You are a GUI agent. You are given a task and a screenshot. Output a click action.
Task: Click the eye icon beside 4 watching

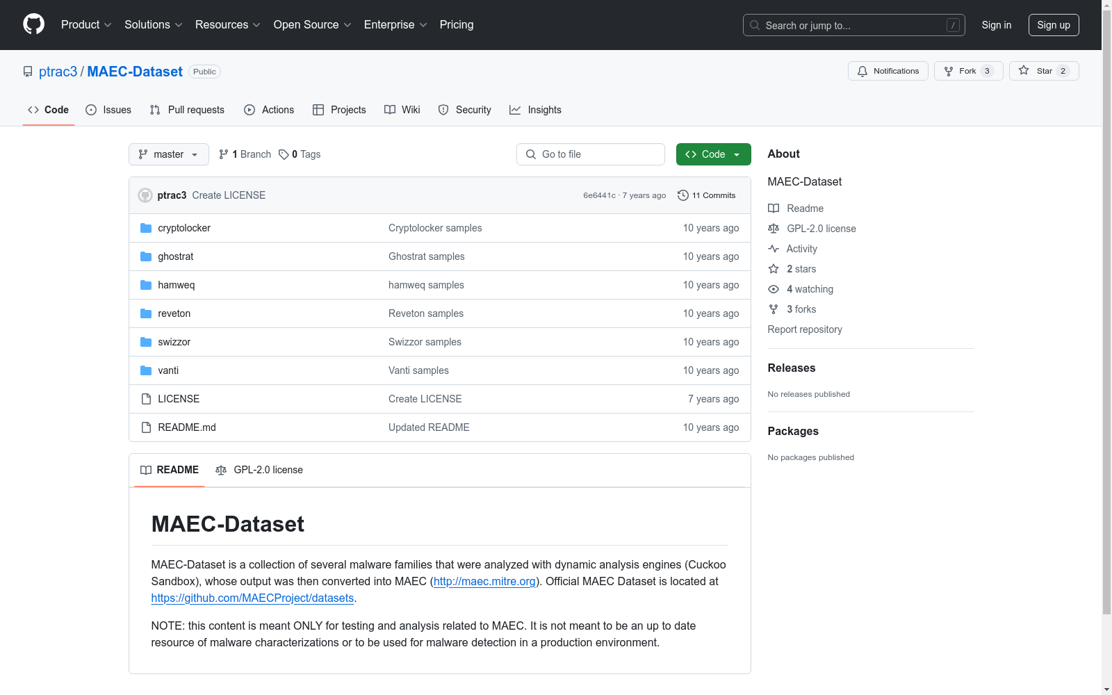(x=774, y=289)
